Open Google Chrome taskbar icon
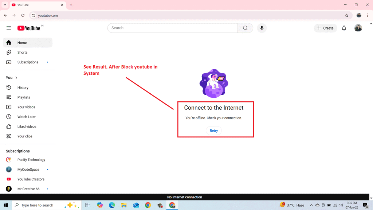 click(148, 205)
